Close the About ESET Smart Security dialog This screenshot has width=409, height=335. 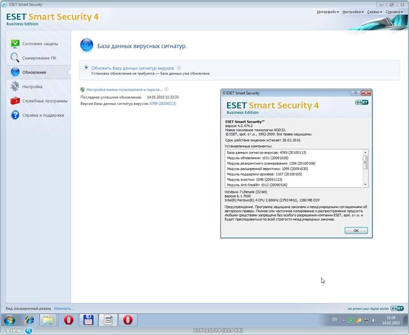tap(366, 93)
